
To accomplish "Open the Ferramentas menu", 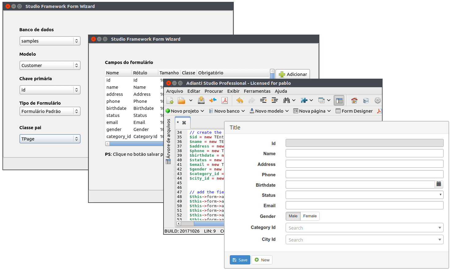I will pos(257,91).
